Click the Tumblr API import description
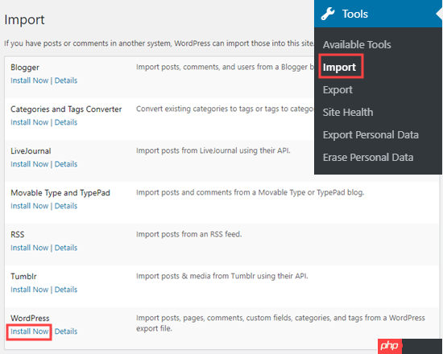The height and width of the screenshot is (354, 443). [222, 276]
